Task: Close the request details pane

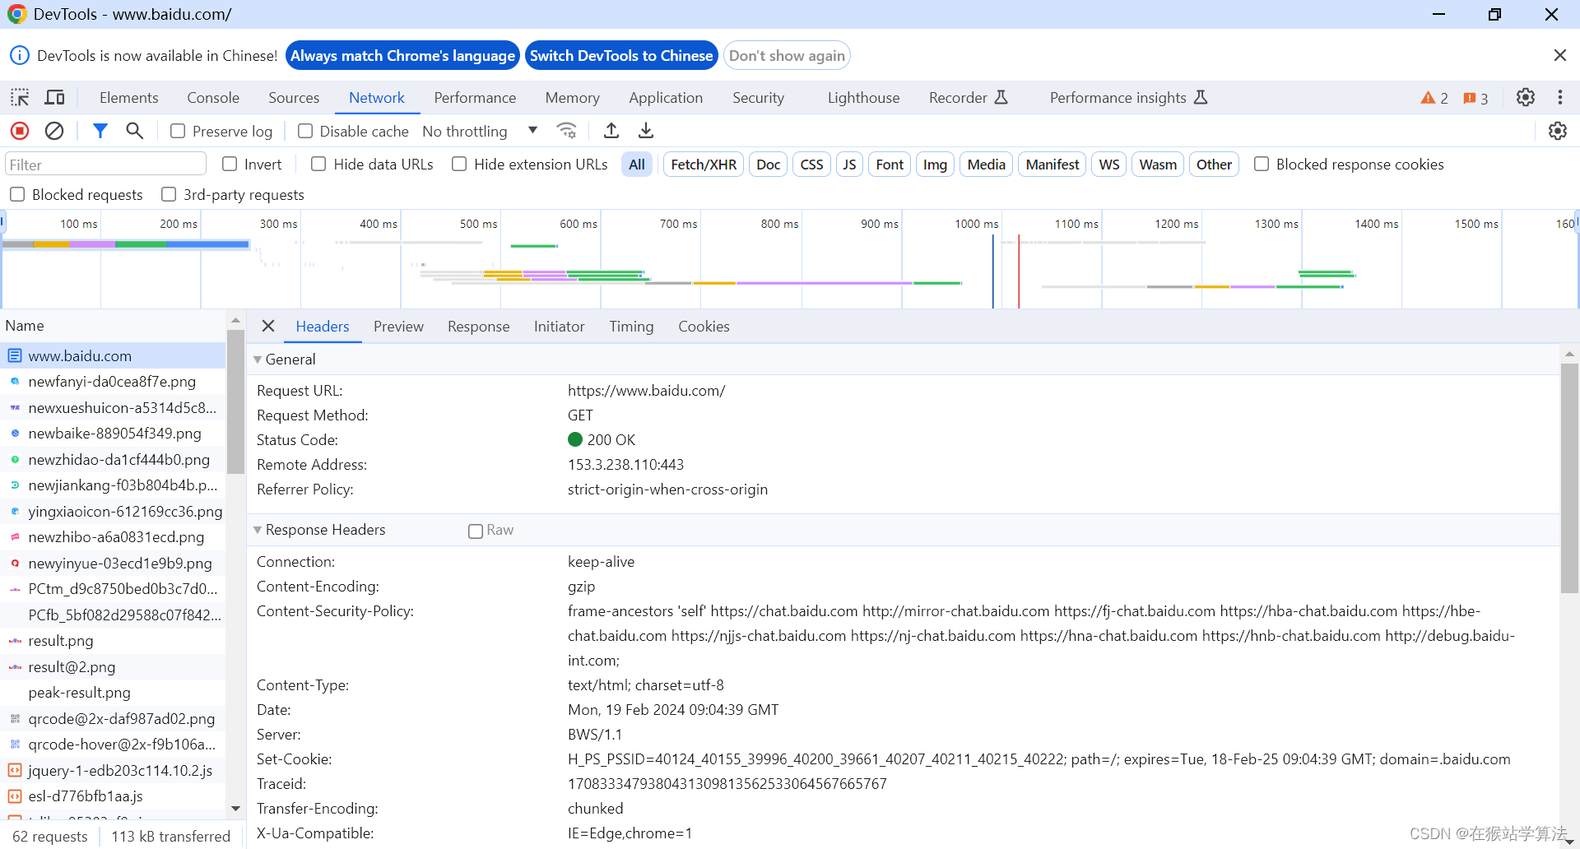Action: (268, 327)
